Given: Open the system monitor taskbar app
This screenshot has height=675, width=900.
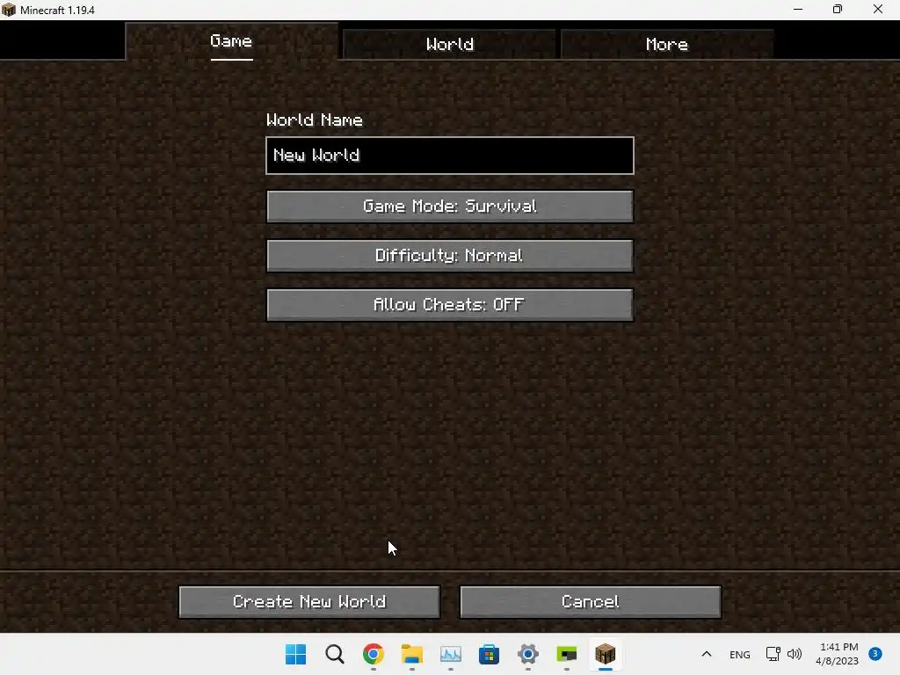Looking at the screenshot, I should click(451, 654).
